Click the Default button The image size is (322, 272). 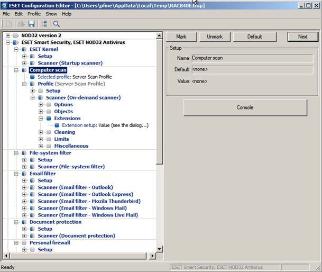255,37
